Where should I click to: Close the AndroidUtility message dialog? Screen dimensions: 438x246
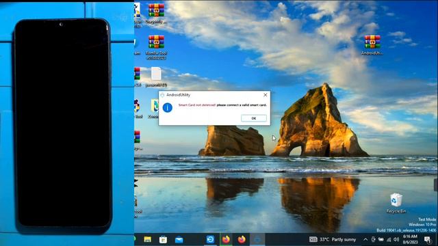click(265, 95)
